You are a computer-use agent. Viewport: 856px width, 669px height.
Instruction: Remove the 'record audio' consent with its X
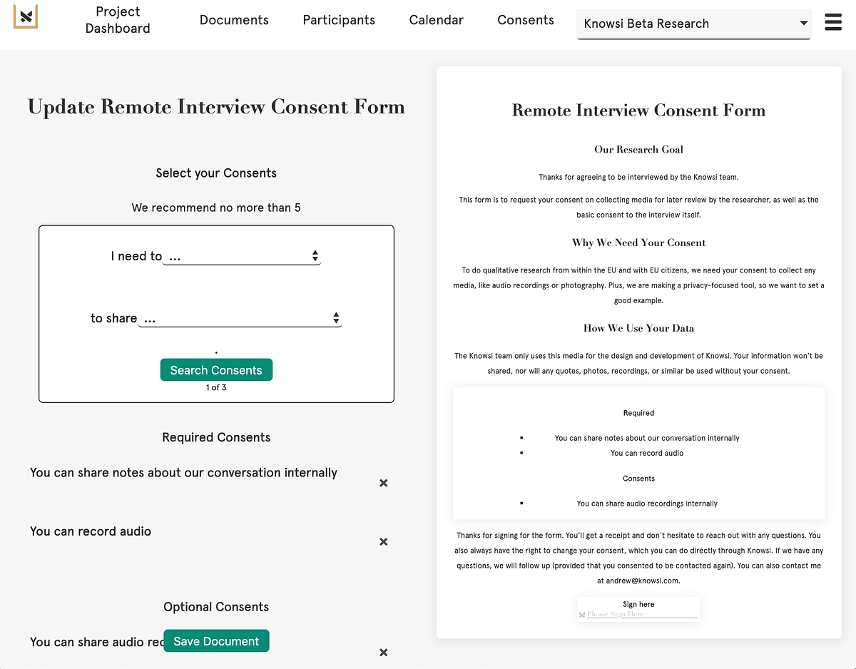(383, 542)
